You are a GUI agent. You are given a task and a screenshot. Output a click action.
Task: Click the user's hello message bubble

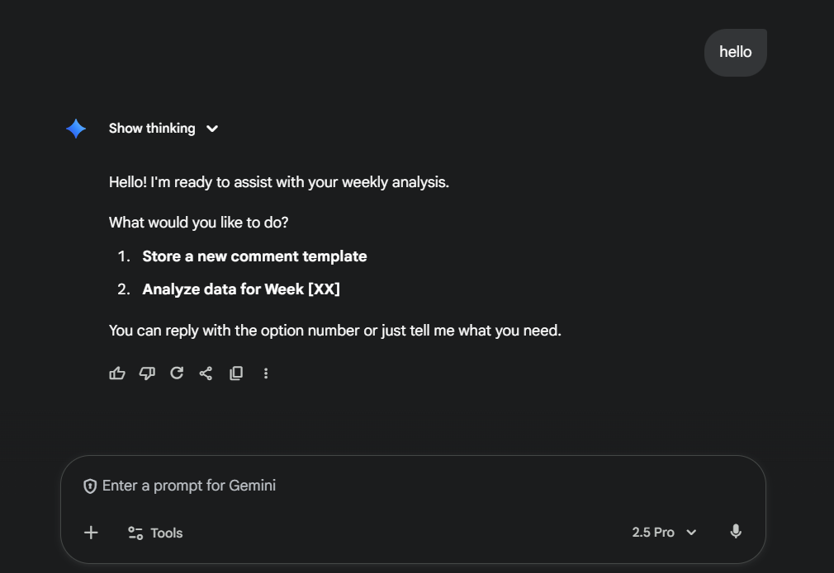(x=735, y=52)
